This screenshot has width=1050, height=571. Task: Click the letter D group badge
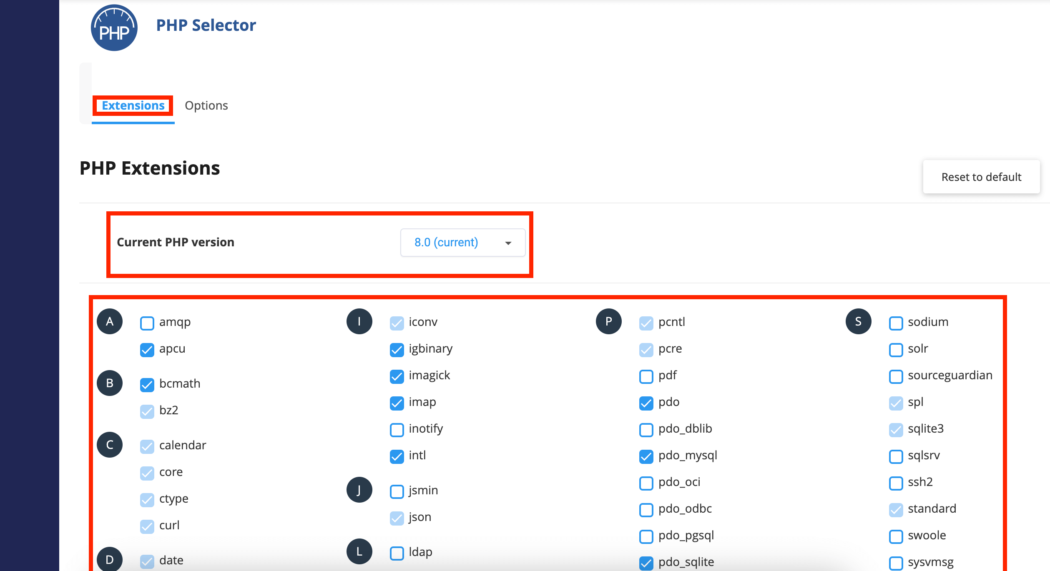[110, 559]
